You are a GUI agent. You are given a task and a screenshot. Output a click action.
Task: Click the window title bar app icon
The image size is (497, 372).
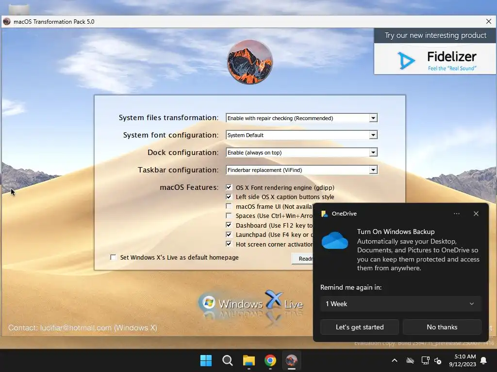tap(7, 21)
